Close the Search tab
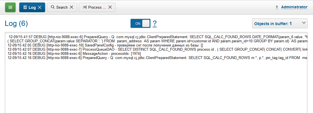 click(72, 8)
